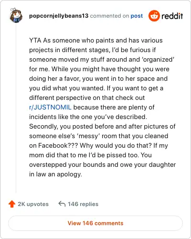Click the "YTA" verdict starting the comment
The image size is (191, 239).
[x=35, y=40]
